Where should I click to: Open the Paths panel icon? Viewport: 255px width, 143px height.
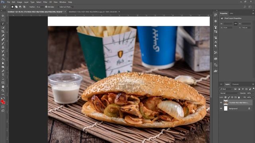216,65
